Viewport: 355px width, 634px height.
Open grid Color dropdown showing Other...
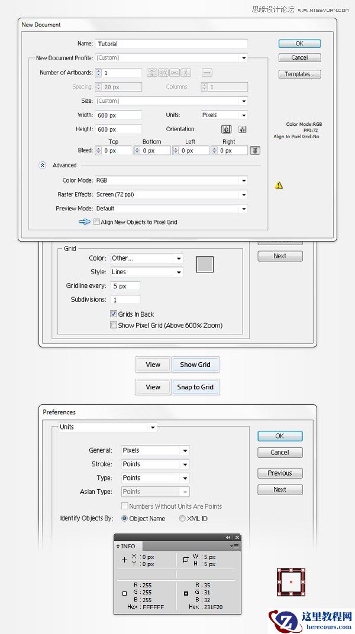(147, 258)
